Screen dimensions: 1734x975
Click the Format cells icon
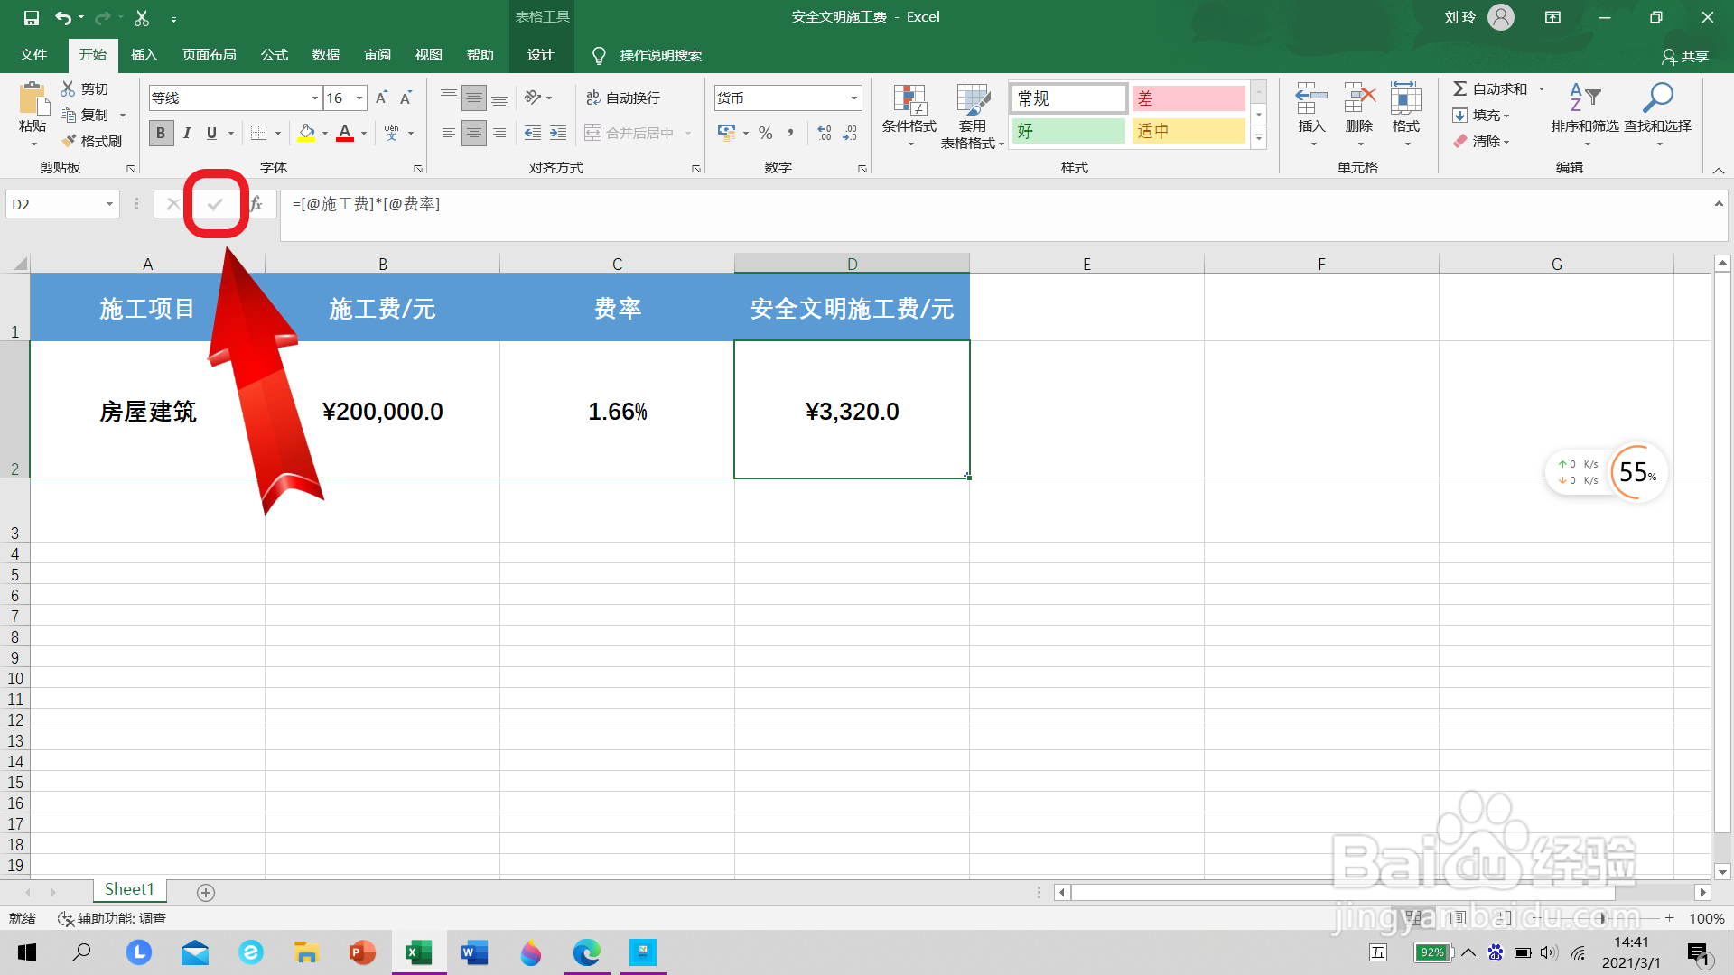[1406, 97]
